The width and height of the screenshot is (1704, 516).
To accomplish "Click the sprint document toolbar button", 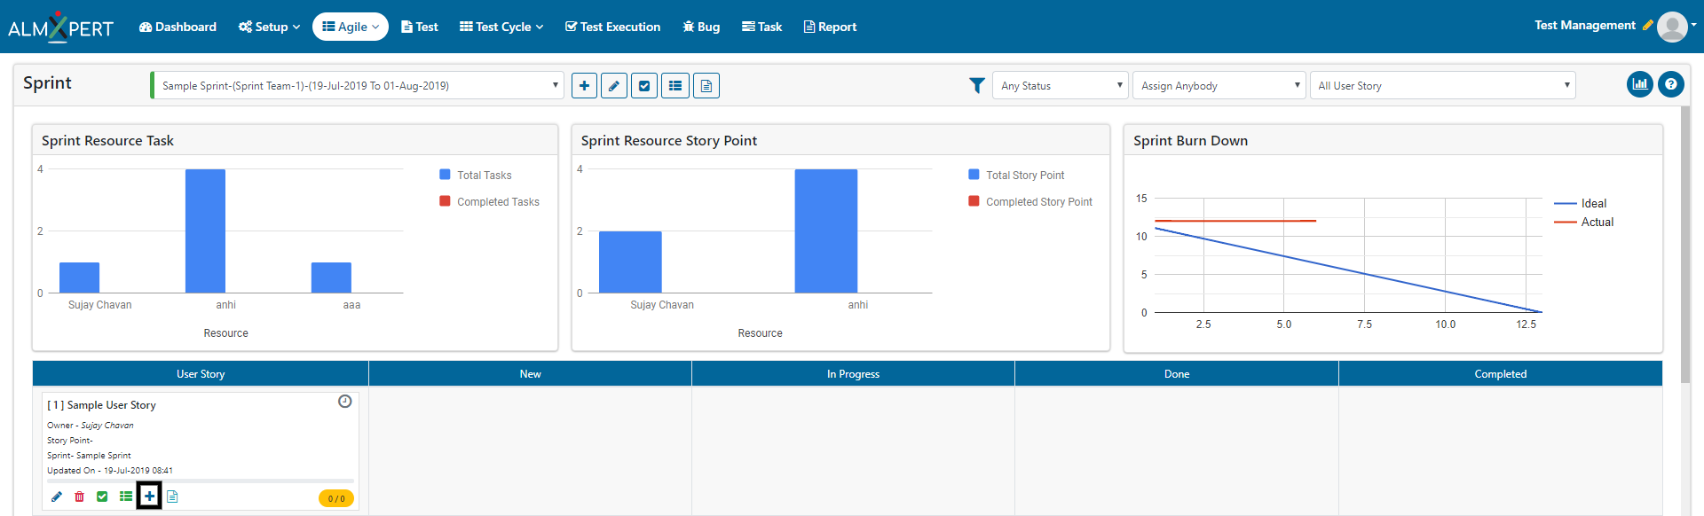I will 706,85.
